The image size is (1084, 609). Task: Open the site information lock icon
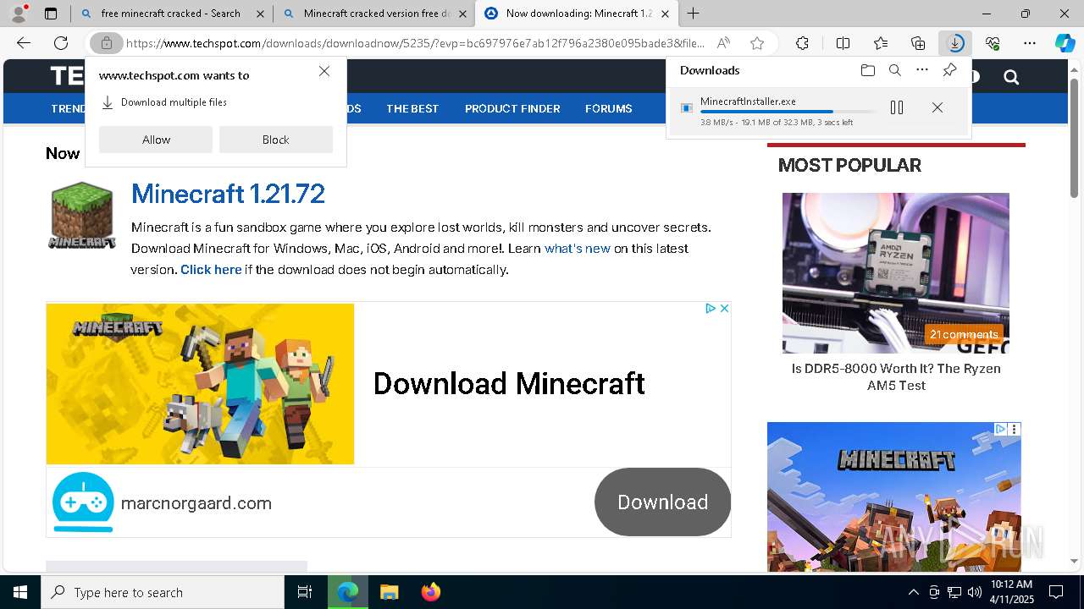click(x=107, y=43)
